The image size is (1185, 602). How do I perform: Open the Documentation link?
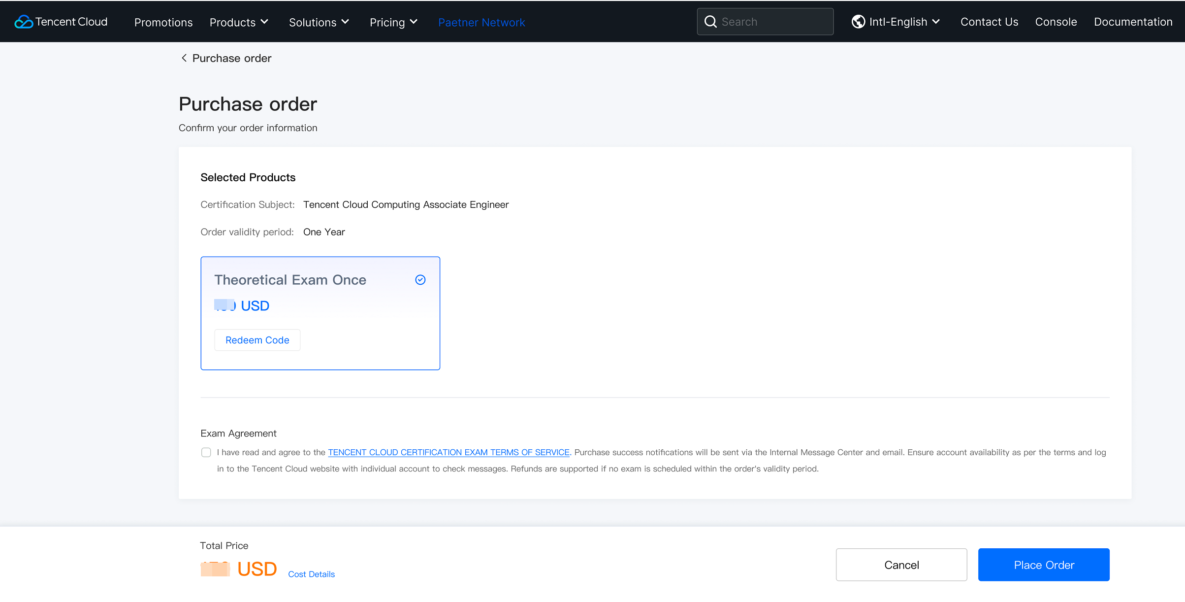tap(1133, 22)
